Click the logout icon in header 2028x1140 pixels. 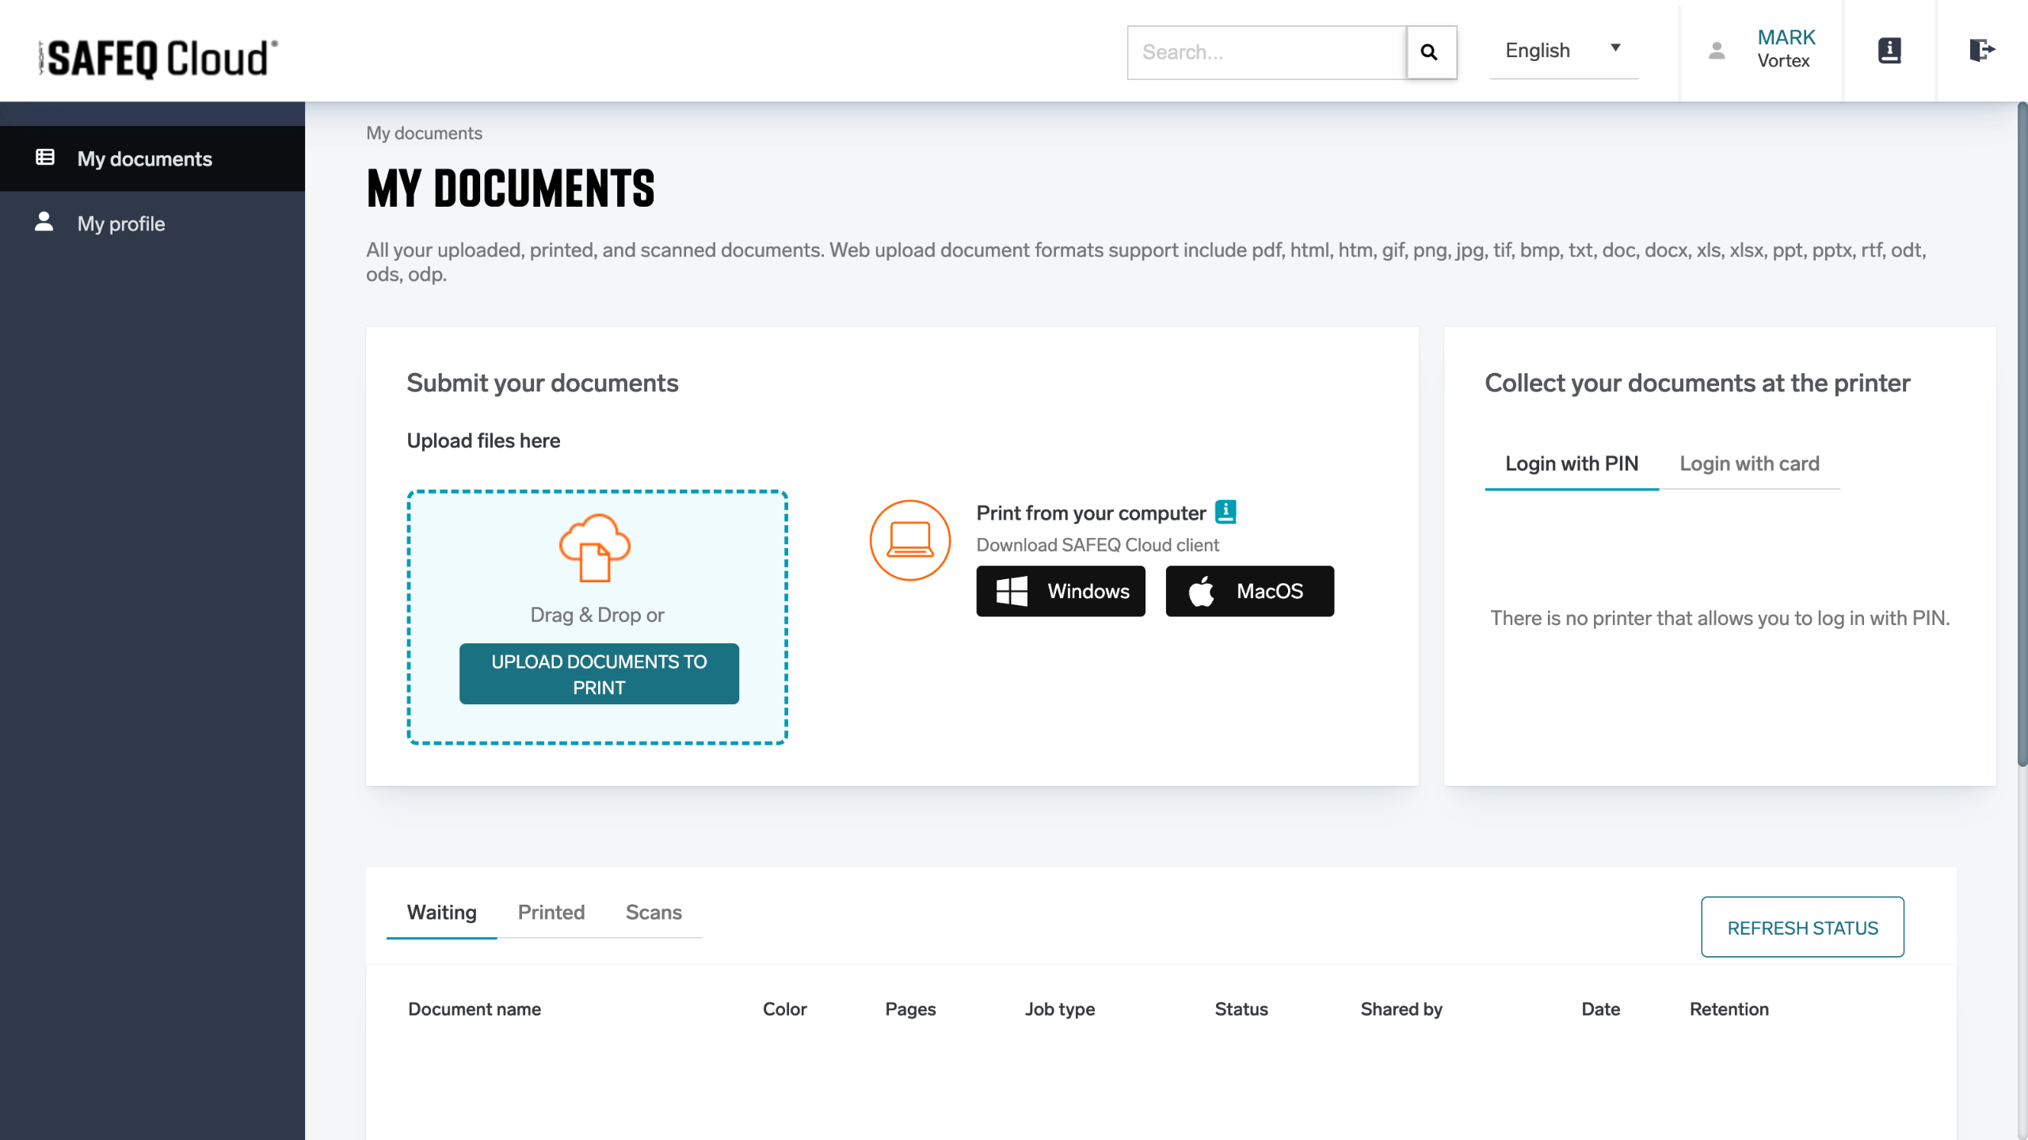pos(1981,51)
